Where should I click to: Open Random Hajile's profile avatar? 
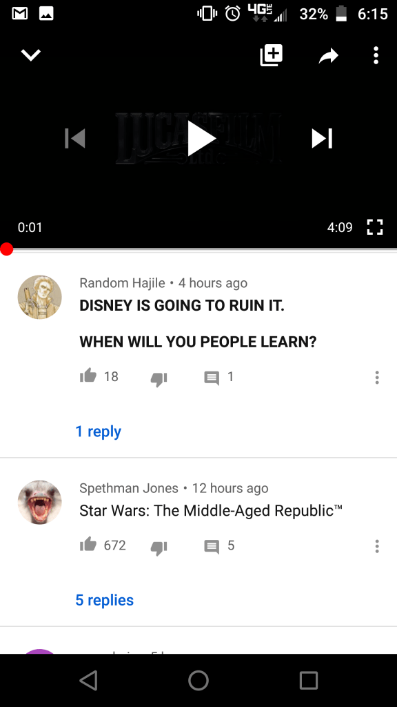click(x=39, y=297)
